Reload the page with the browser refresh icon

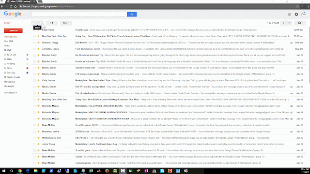[x=11, y=6]
